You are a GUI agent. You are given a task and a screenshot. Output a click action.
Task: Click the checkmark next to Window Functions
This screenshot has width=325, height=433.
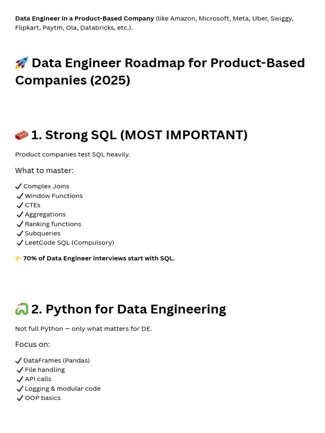(20, 196)
